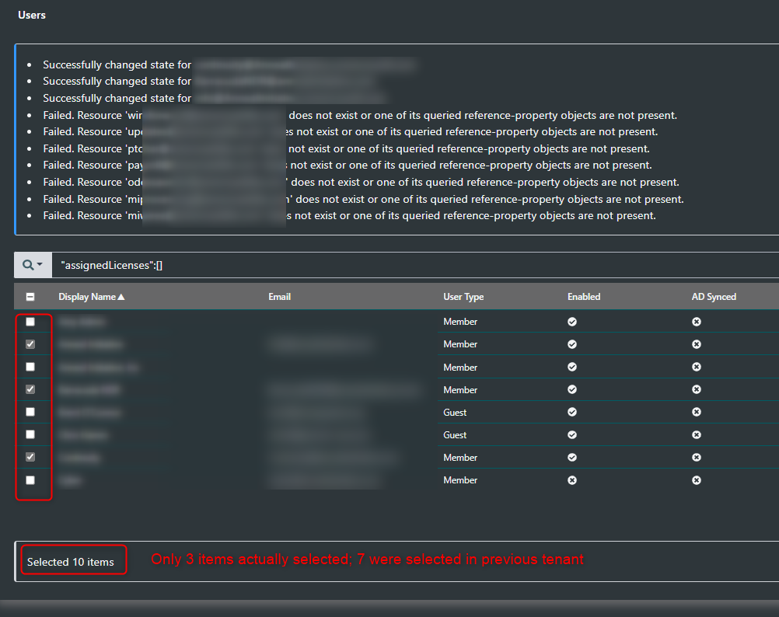
Task: Click the Enabled checkmark icon on the first row
Action: (572, 321)
